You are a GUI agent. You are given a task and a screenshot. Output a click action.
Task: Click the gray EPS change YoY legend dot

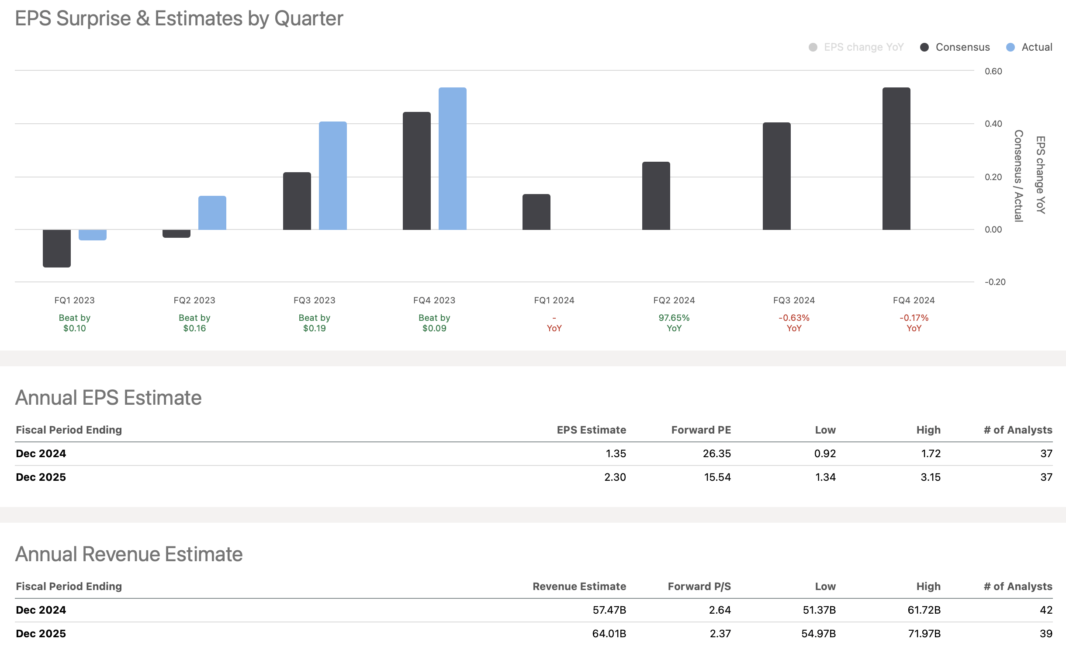coord(813,47)
